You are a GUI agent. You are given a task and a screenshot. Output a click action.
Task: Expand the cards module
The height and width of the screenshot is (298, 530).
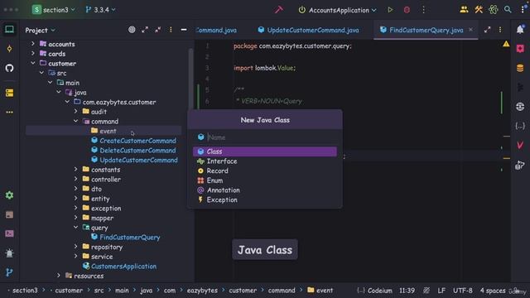tap(33, 53)
